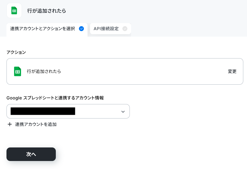Image resolution: width=247 pixels, height=169 pixels.
Task: Click the アクション section label
Action: [x=16, y=52]
